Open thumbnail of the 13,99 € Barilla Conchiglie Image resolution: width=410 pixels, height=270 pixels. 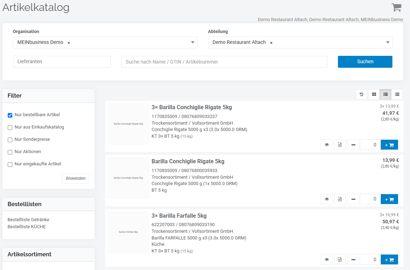pyautogui.click(x=128, y=178)
